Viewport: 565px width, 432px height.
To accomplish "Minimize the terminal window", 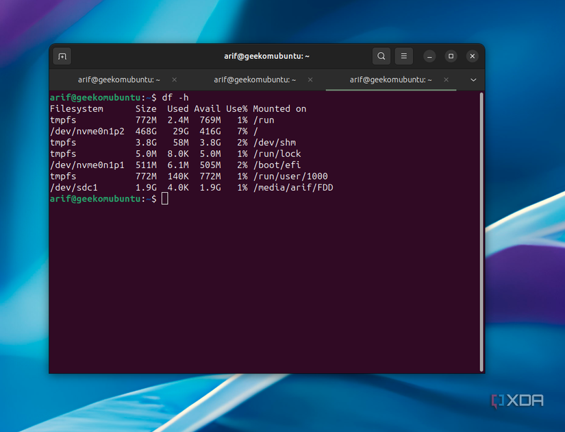I will pos(429,56).
